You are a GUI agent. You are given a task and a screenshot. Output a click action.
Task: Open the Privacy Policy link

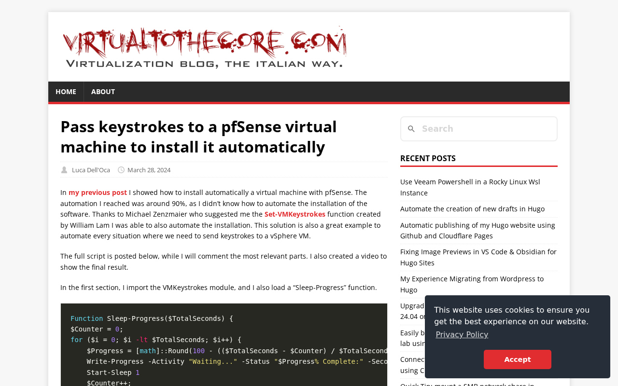tap(461, 334)
